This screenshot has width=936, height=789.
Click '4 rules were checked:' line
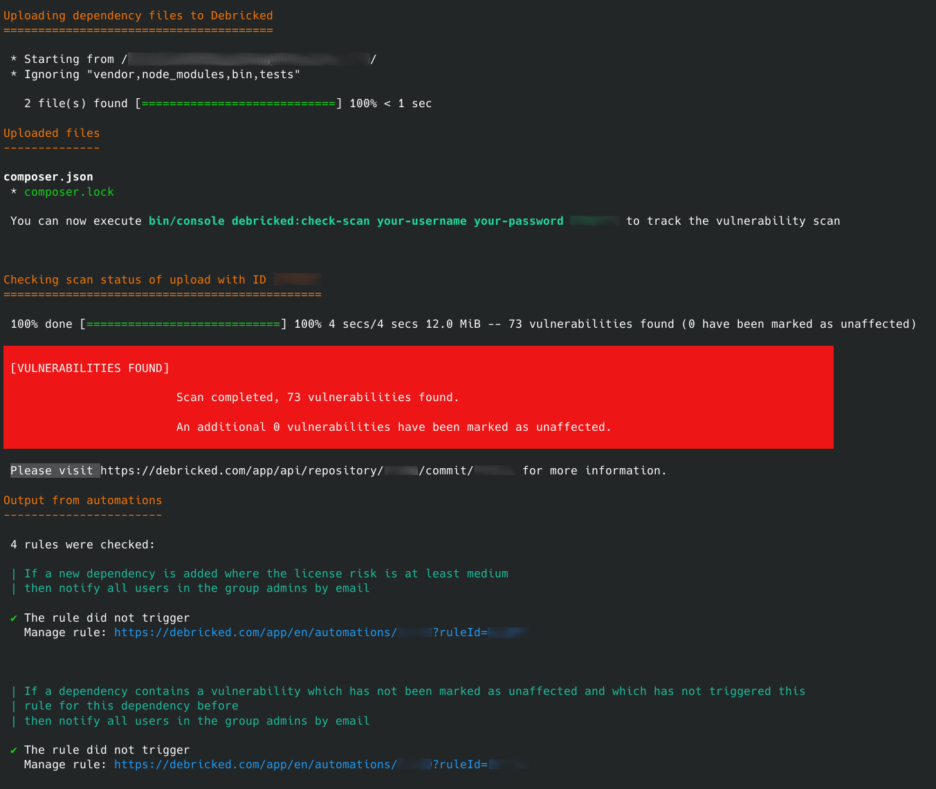click(x=83, y=544)
